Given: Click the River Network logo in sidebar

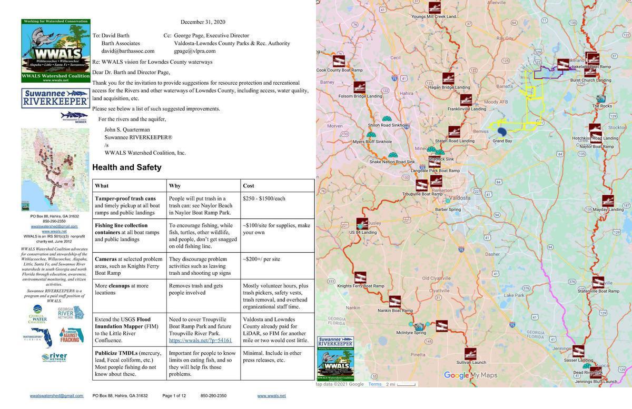Looking at the screenshot, I should click(54, 358).
